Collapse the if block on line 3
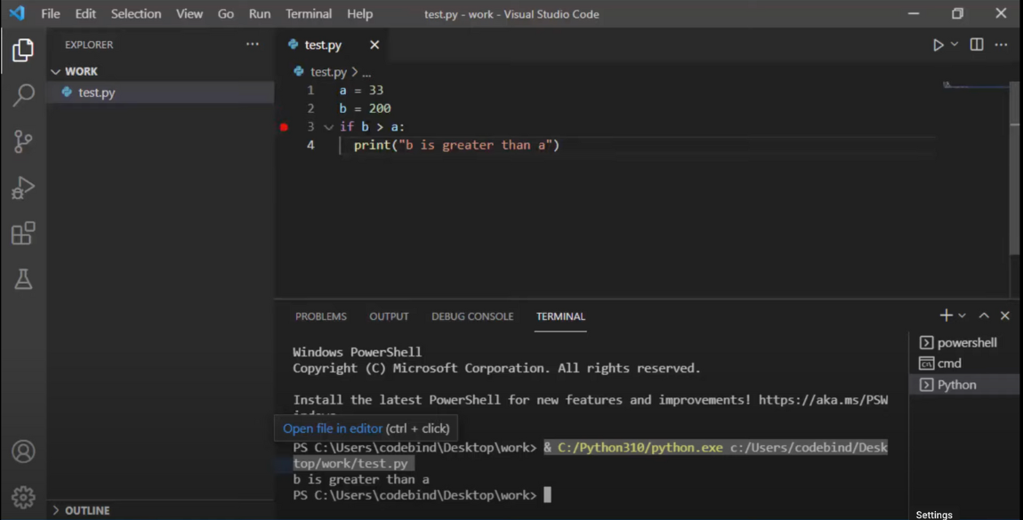Viewport: 1023px width, 520px height. [329, 126]
